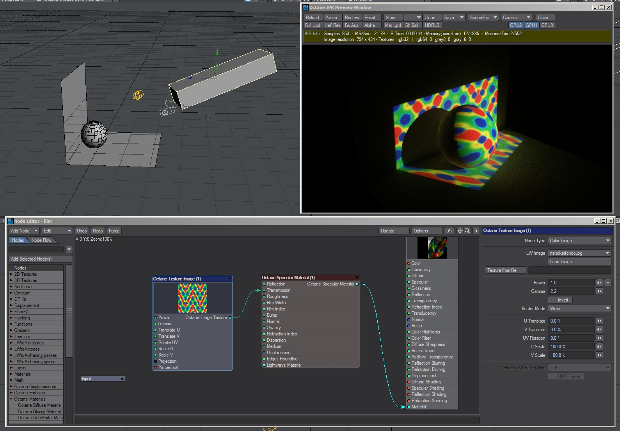Click the node list vertical scrollbar

[x=69, y=311]
